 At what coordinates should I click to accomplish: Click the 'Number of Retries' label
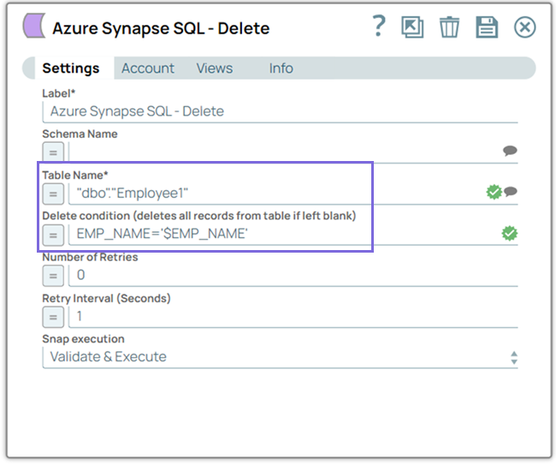pyautogui.click(x=90, y=257)
